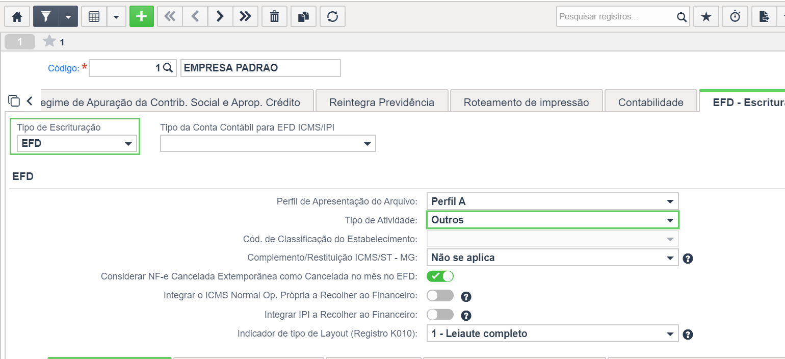Show help for Indicador de tipo de Layout
The width and height of the screenshot is (785, 359).
[688, 335]
